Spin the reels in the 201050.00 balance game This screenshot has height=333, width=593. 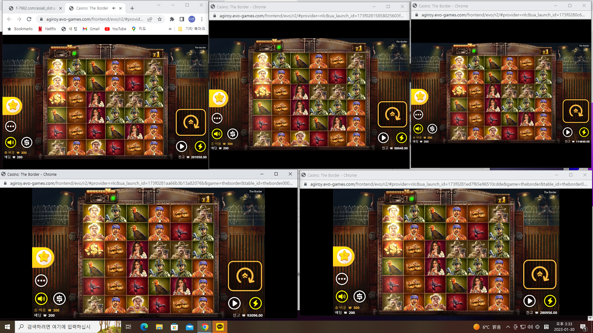[x=191, y=122]
